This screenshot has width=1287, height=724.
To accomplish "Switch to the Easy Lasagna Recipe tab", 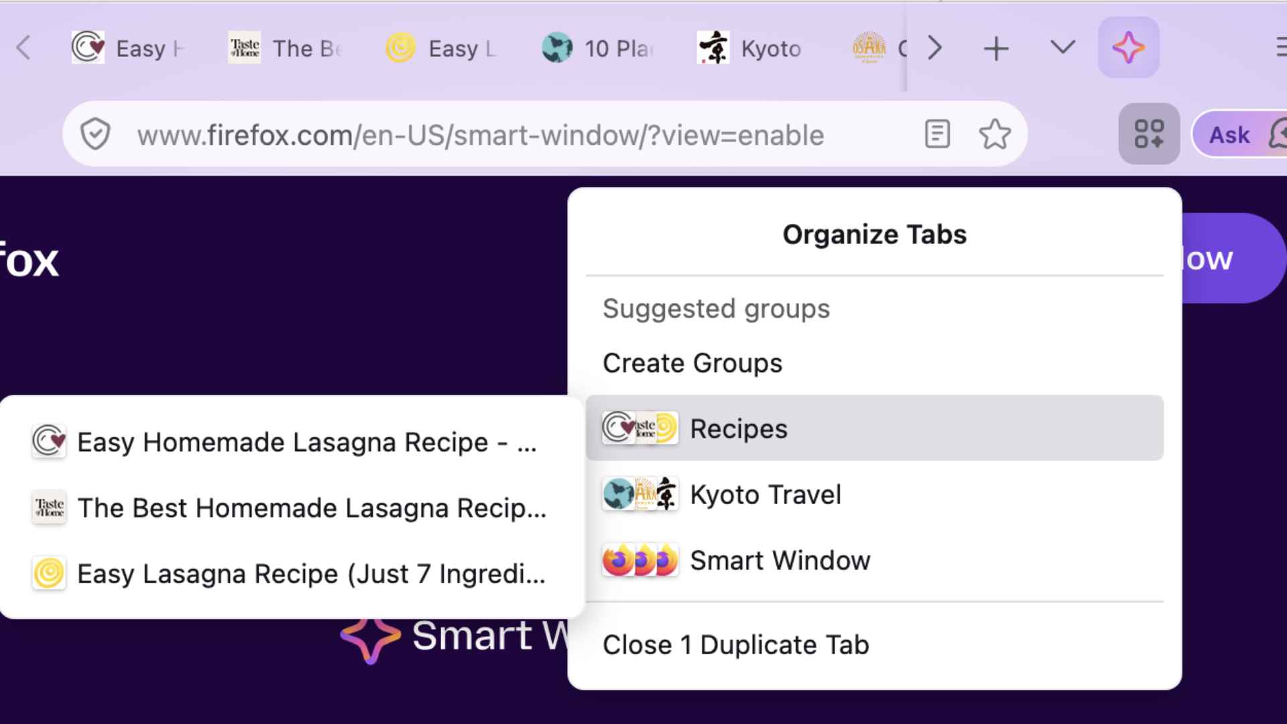I will point(440,48).
